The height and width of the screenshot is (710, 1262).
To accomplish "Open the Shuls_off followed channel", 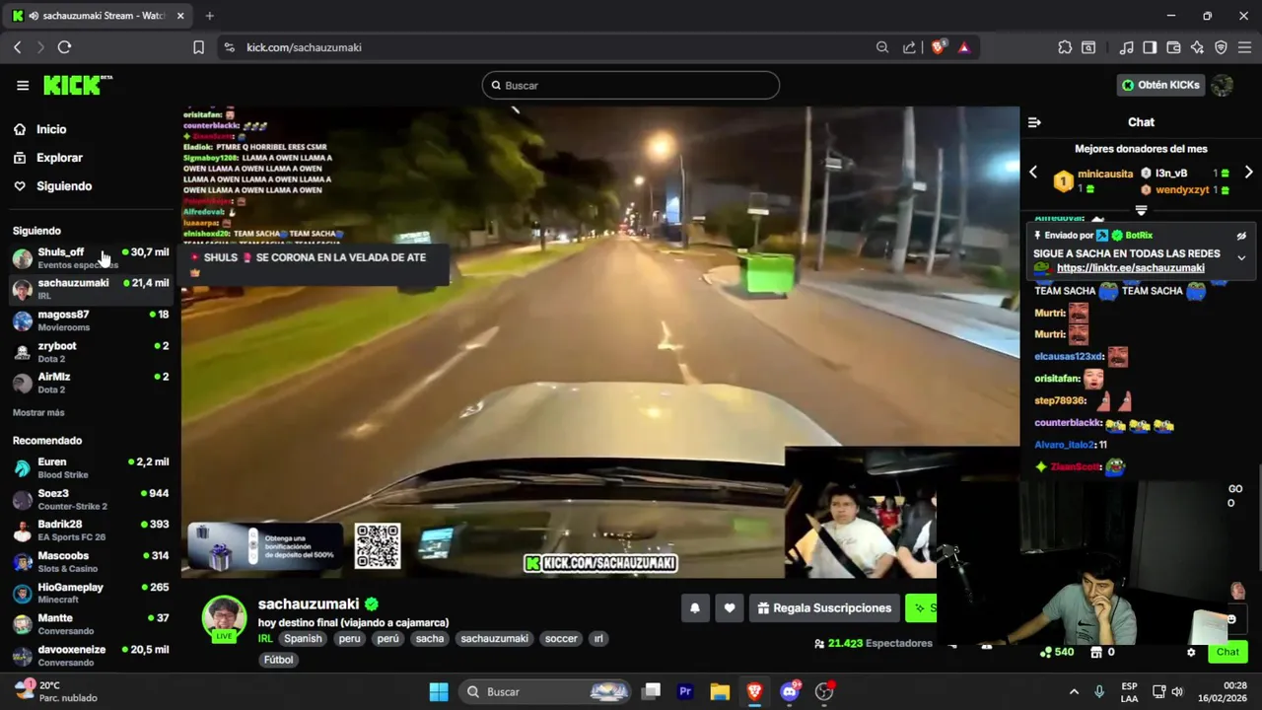I will point(91,258).
